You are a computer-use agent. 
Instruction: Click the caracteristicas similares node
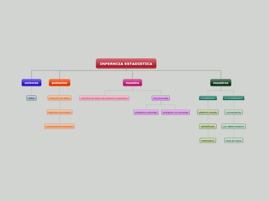click(x=59, y=126)
